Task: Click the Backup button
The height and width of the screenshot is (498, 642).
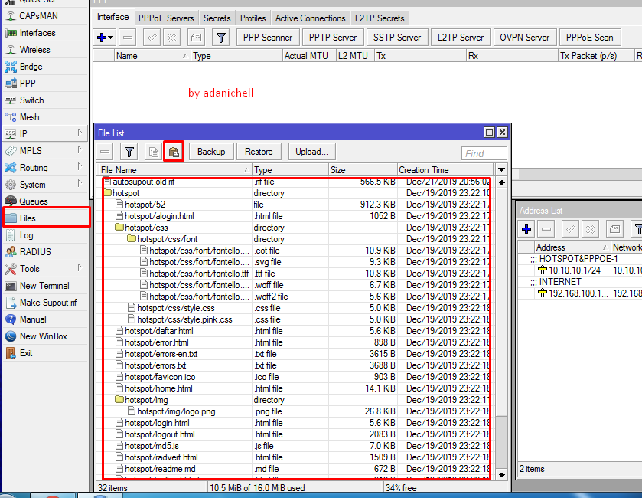Action: 210,151
